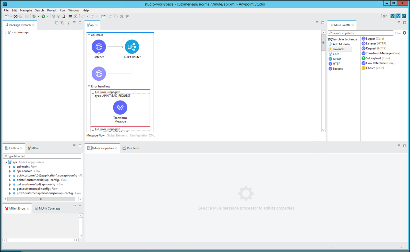
Task: Click the New file toolbar icon
Action: [x=6, y=16]
